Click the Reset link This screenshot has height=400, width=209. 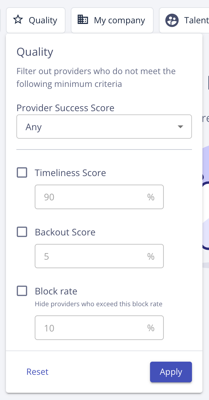coord(37,372)
